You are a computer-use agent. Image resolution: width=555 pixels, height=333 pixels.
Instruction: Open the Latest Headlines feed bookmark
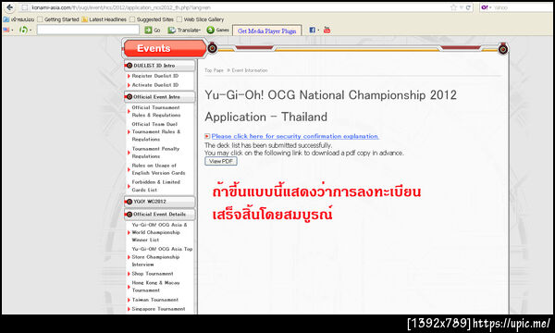(x=104, y=19)
